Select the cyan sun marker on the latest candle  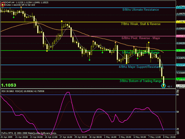pos(163,86)
